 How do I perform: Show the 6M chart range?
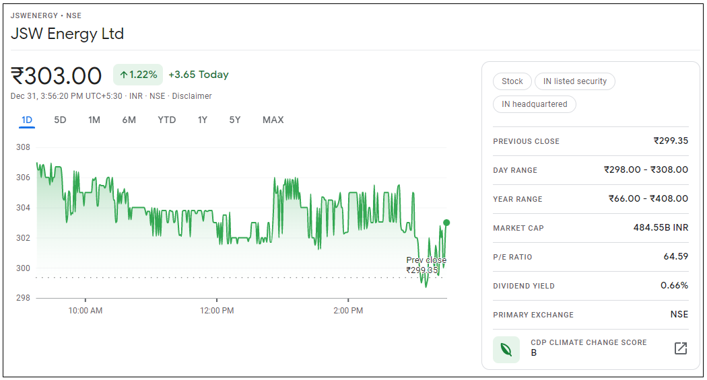pyautogui.click(x=129, y=120)
